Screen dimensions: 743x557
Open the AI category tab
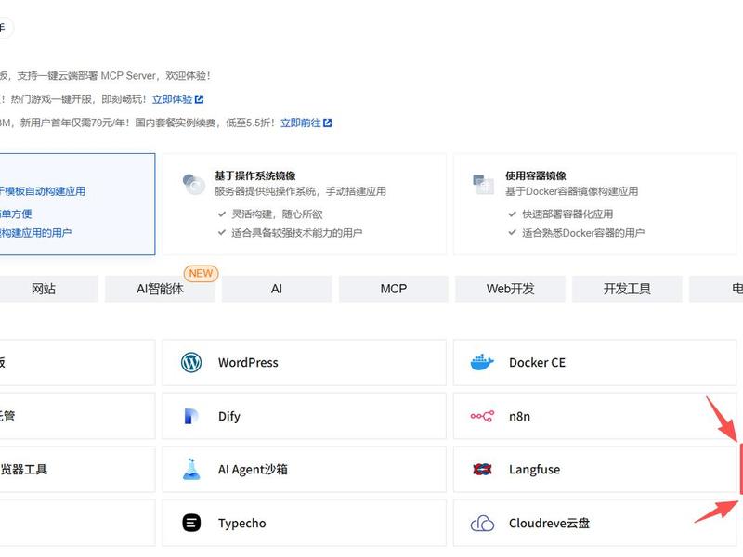point(277,289)
